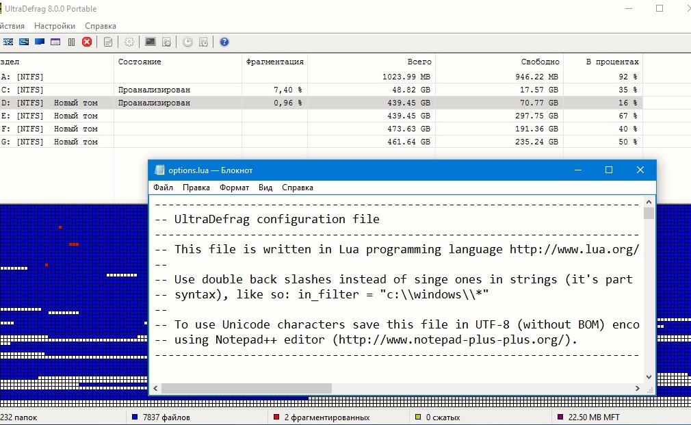Open the fragmentation report document icon
This screenshot has width=691, height=425.
click(108, 42)
